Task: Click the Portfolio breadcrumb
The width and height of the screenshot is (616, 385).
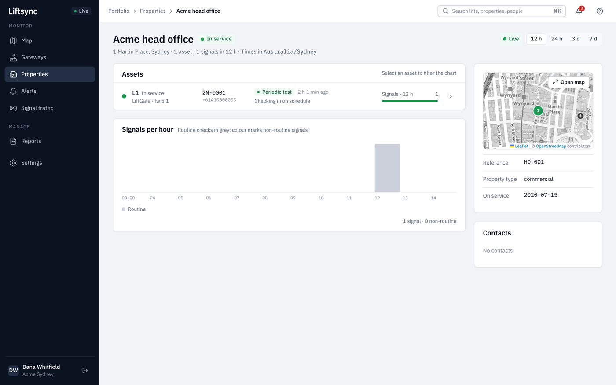Action: [119, 11]
